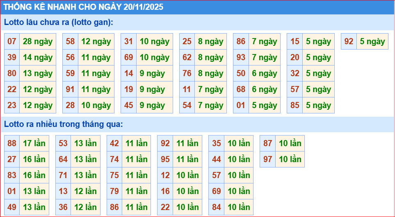The width and height of the screenshot is (395, 217).
Task: Select number 71 cell
Action: 63,175
